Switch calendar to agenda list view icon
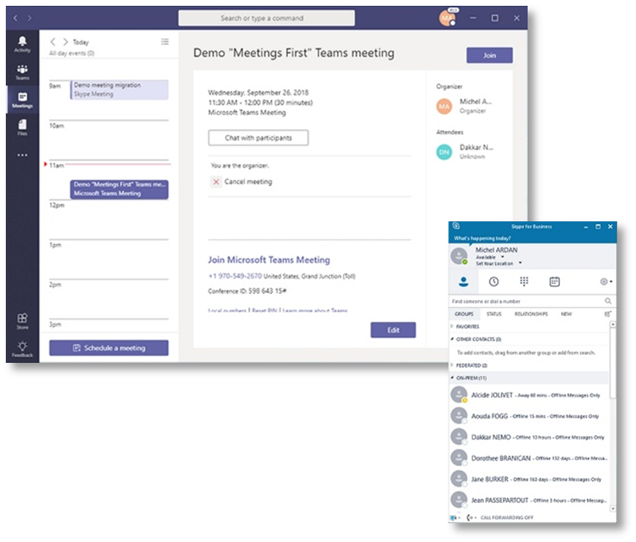 [x=165, y=42]
